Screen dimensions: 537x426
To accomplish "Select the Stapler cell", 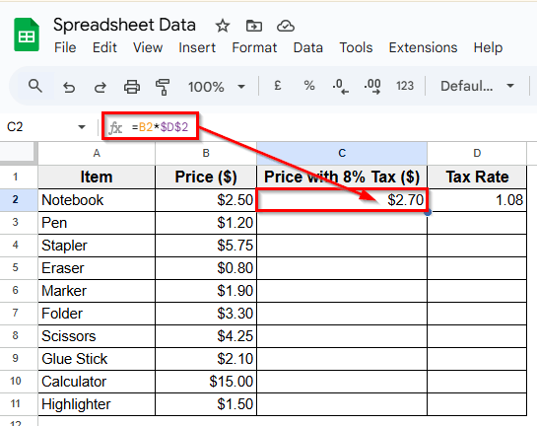I will 97,246.
